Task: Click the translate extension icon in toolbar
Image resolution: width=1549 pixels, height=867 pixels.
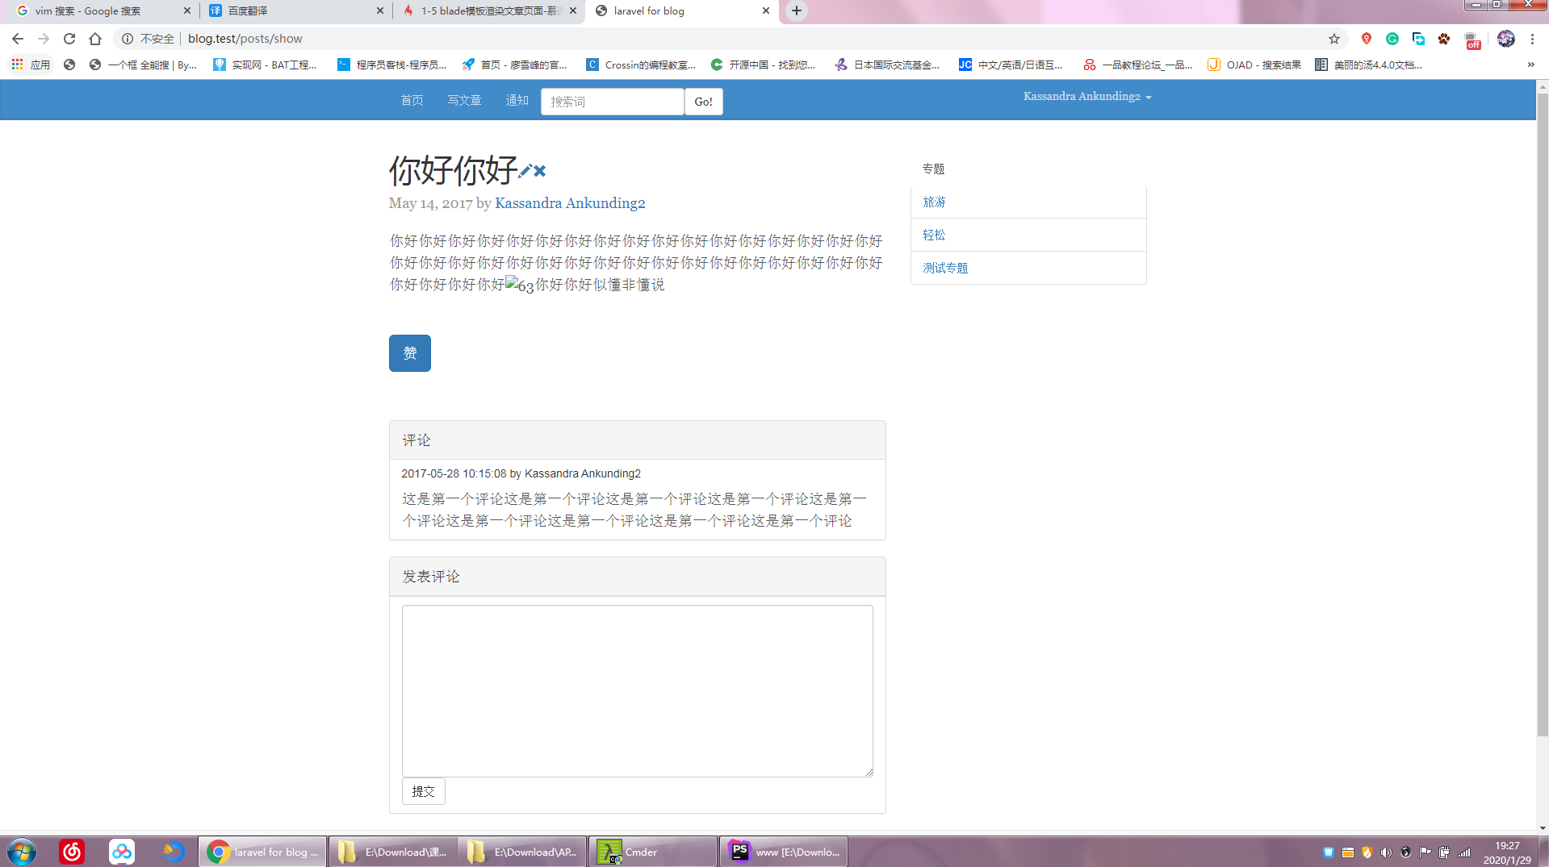Action: coord(1418,39)
